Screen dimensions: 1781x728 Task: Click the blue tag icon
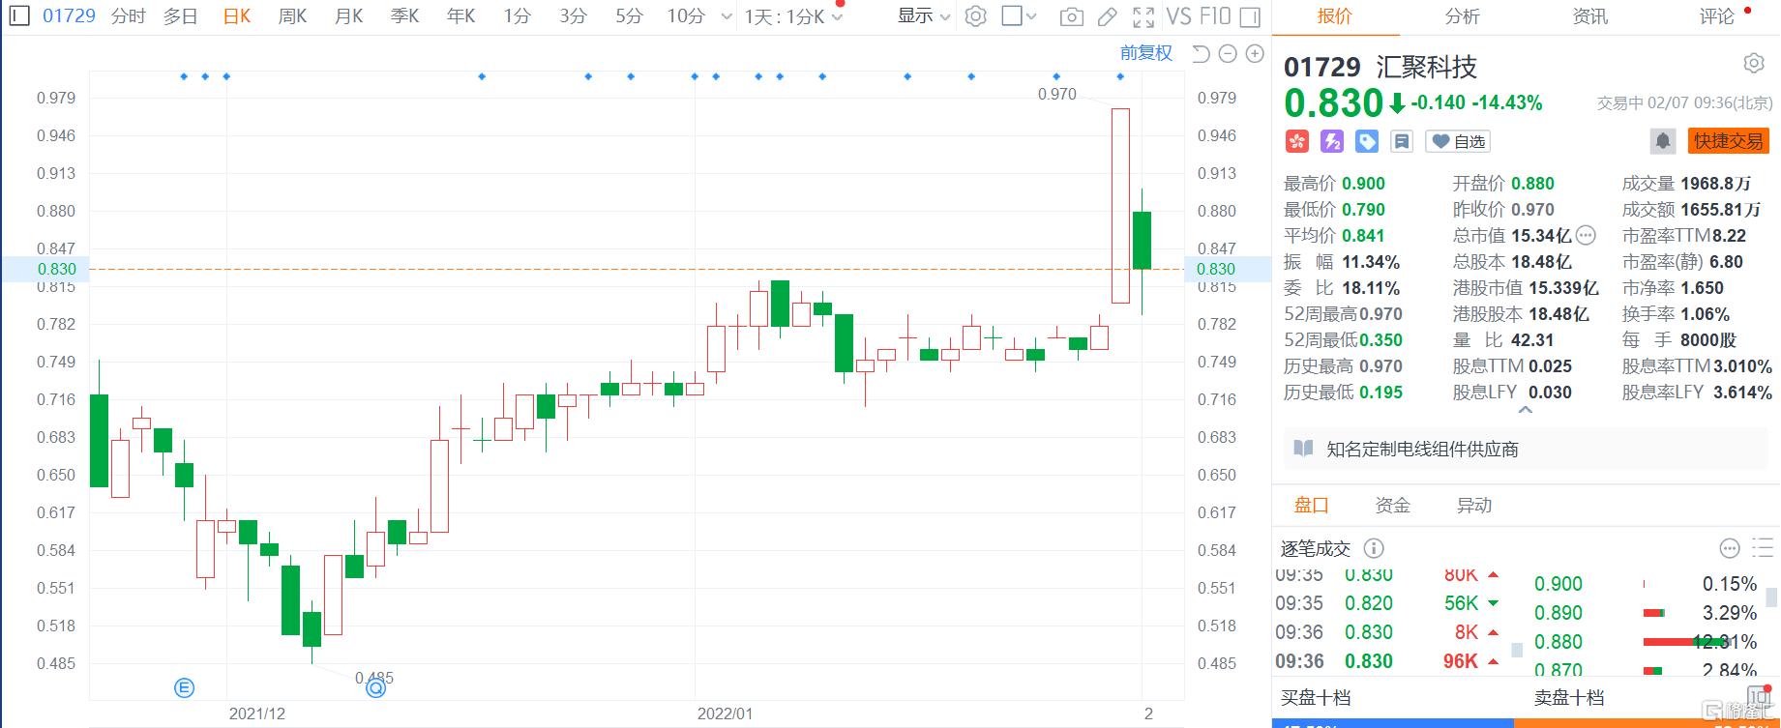[x=1367, y=142]
